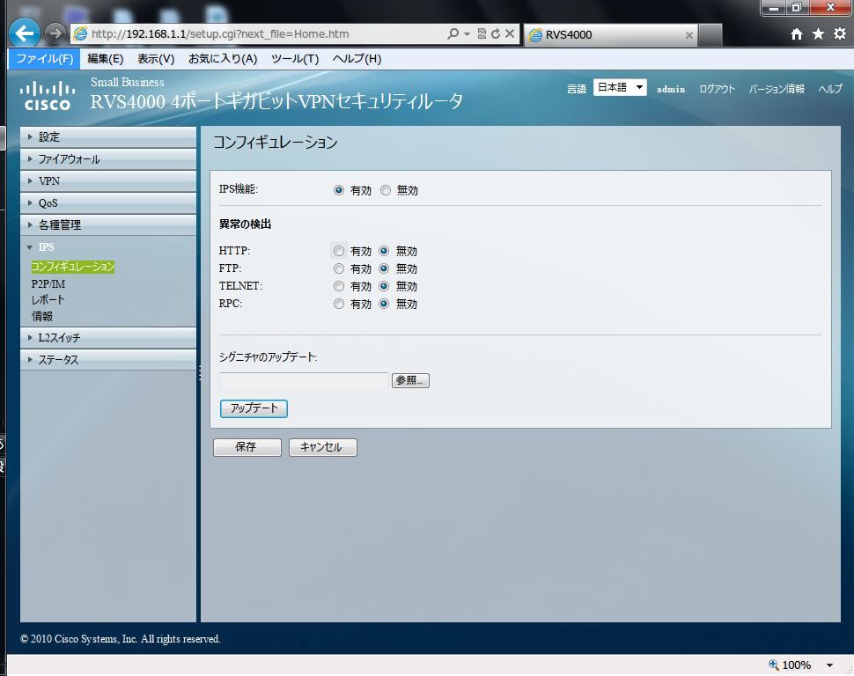
Task: Open browser tools gear icon
Action: click(840, 33)
